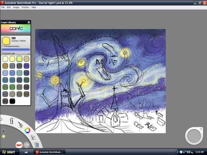Image resolution: width=207 pixels, height=155 pixels.
Task: Click the Starry Fright painting canvas
Action: pos(100,81)
